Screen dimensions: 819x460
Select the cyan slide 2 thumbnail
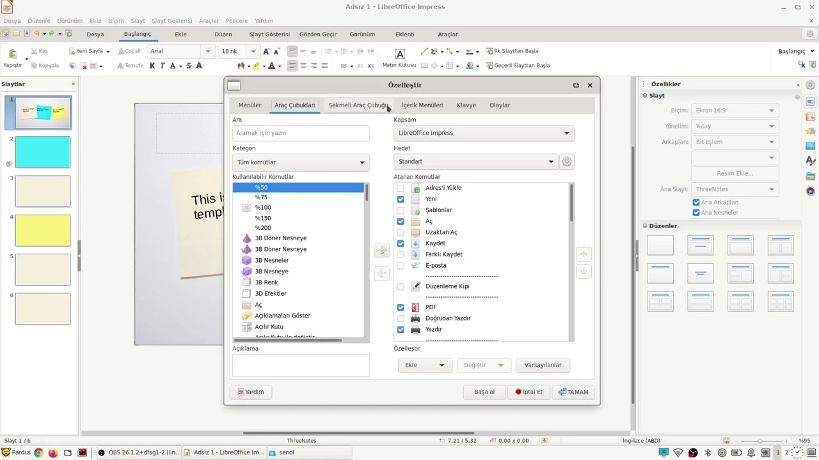click(x=43, y=152)
